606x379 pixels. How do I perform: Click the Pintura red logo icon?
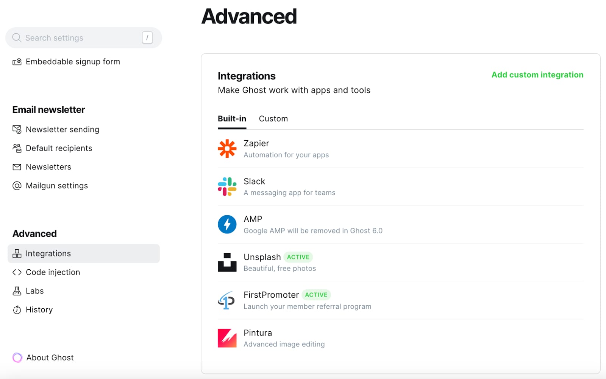227,338
